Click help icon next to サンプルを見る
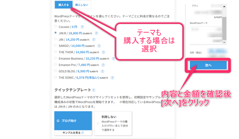239x139 pixels. click(83, 133)
